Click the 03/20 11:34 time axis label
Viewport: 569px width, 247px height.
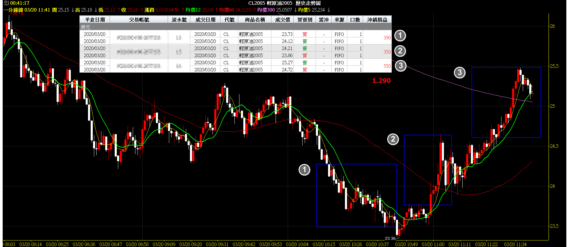click(515, 244)
